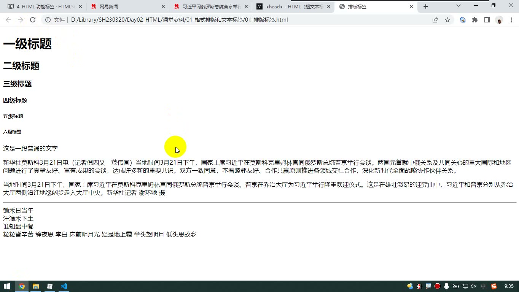Viewport: 519px width, 292px height.
Task: Click the network icon in system tray
Action: pos(465,286)
